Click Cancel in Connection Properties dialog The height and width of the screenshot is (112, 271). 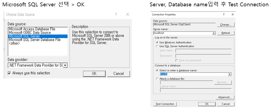coord(226,104)
